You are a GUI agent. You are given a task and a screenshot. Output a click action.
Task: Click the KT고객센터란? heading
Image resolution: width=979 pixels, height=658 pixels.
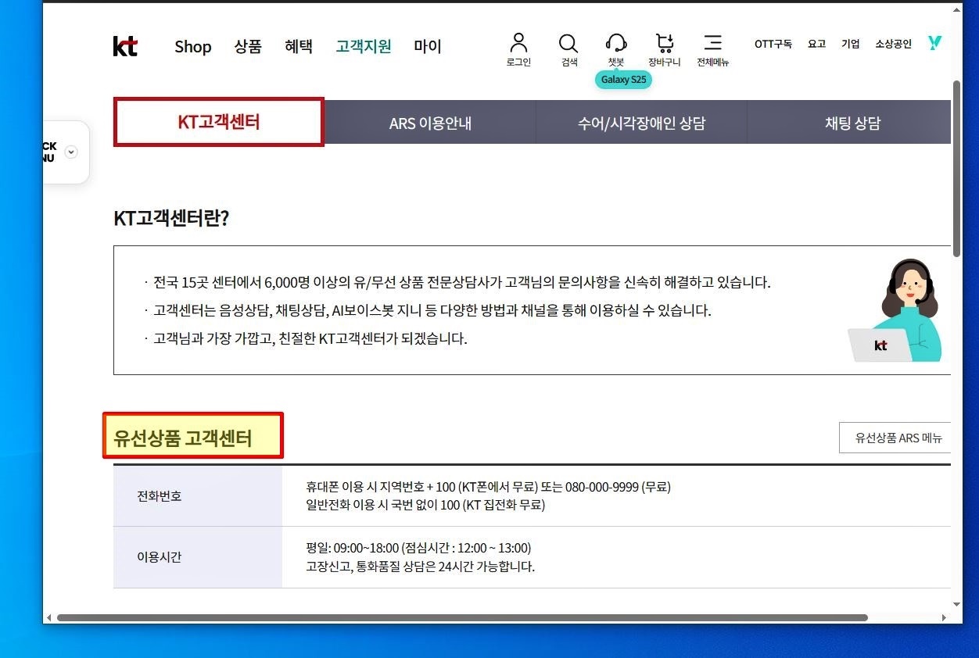pyautogui.click(x=171, y=218)
